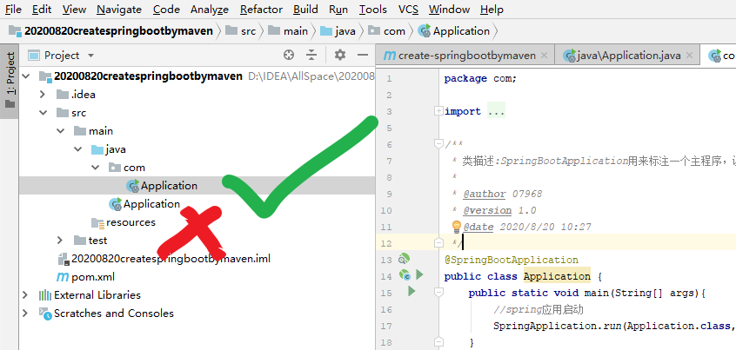Click the External Libraries icon
The height and width of the screenshot is (350, 736).
(x=45, y=295)
